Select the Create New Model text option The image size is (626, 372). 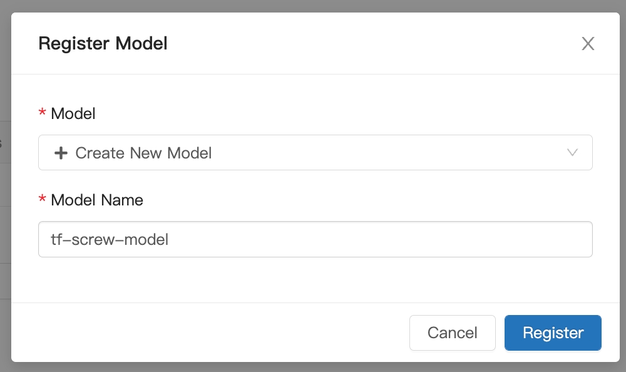pos(143,153)
